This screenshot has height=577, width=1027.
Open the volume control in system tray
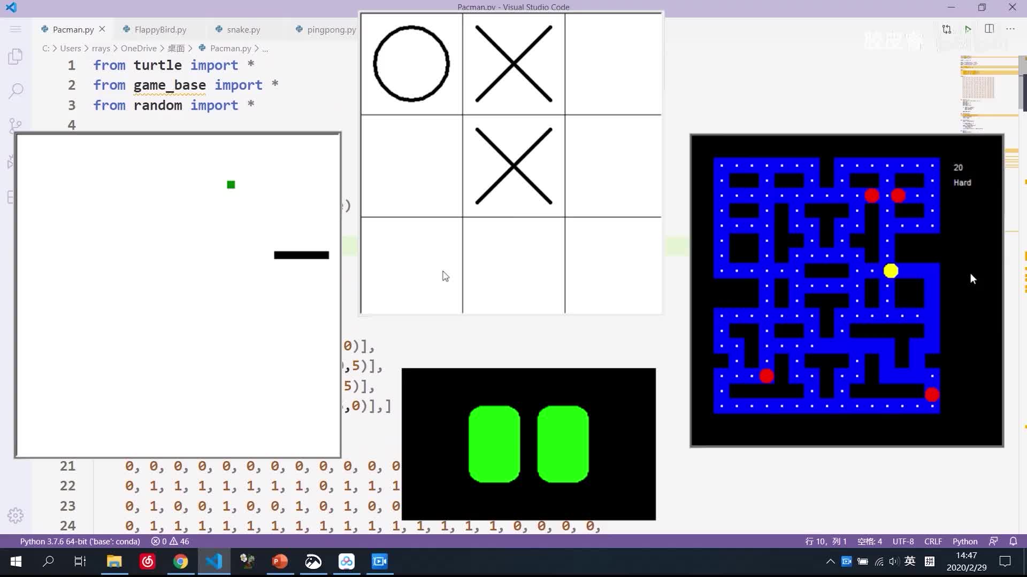click(x=894, y=562)
